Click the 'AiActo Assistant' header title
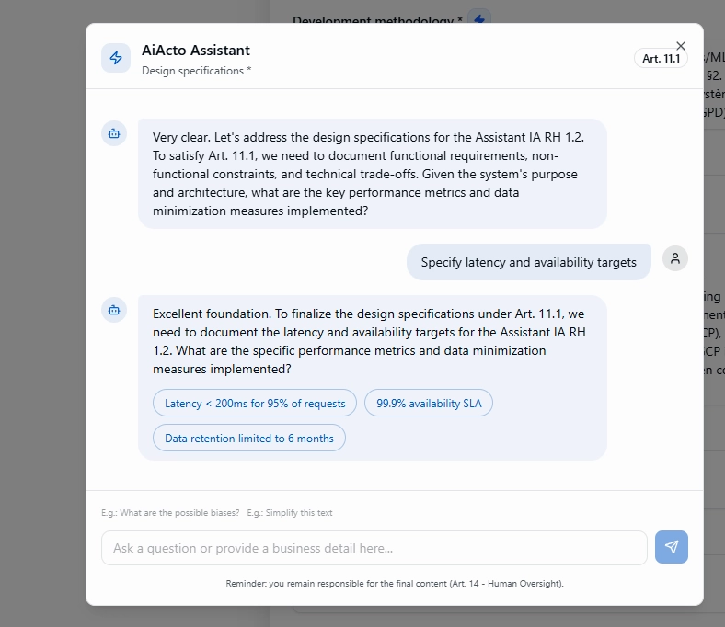Screen dimensions: 725x627 pyautogui.click(x=196, y=51)
